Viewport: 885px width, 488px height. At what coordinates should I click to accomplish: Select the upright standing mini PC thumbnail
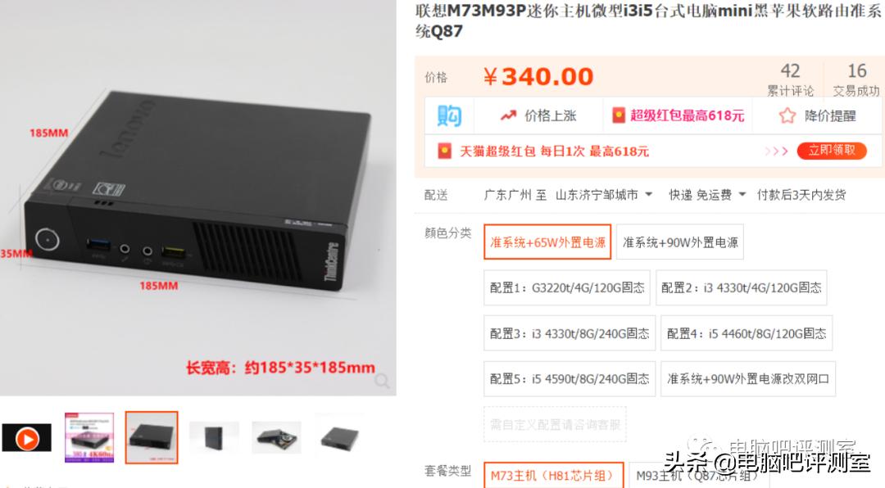tap(215, 438)
